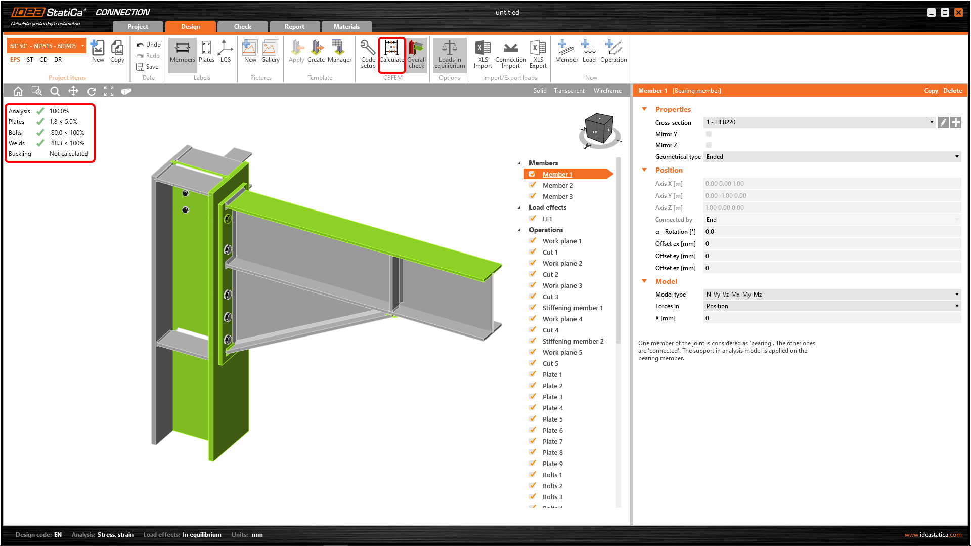
Task: Run the Calculate analysis
Action: 392,54
